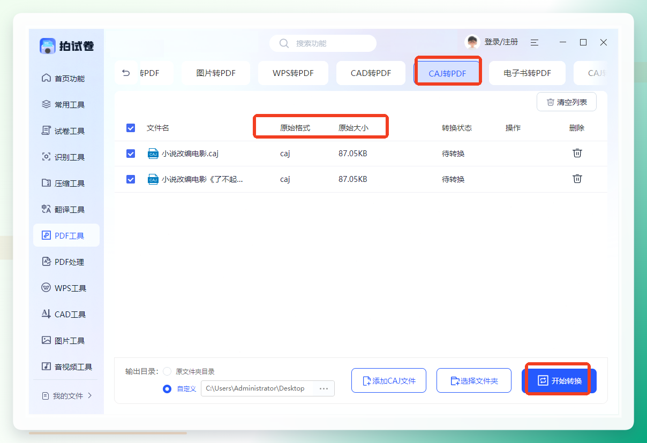
Task: Uncheck the 小说改编电影《了不起... checkbox
Action: tap(131, 179)
